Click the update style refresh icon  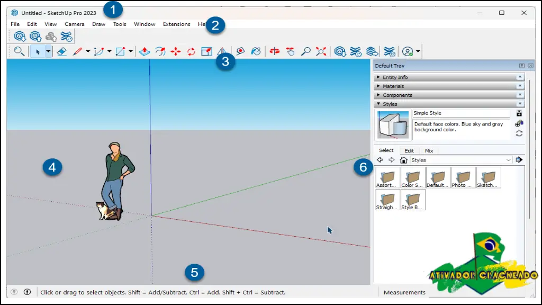click(519, 133)
